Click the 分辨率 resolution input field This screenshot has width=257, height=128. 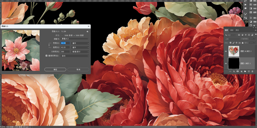point(65,52)
